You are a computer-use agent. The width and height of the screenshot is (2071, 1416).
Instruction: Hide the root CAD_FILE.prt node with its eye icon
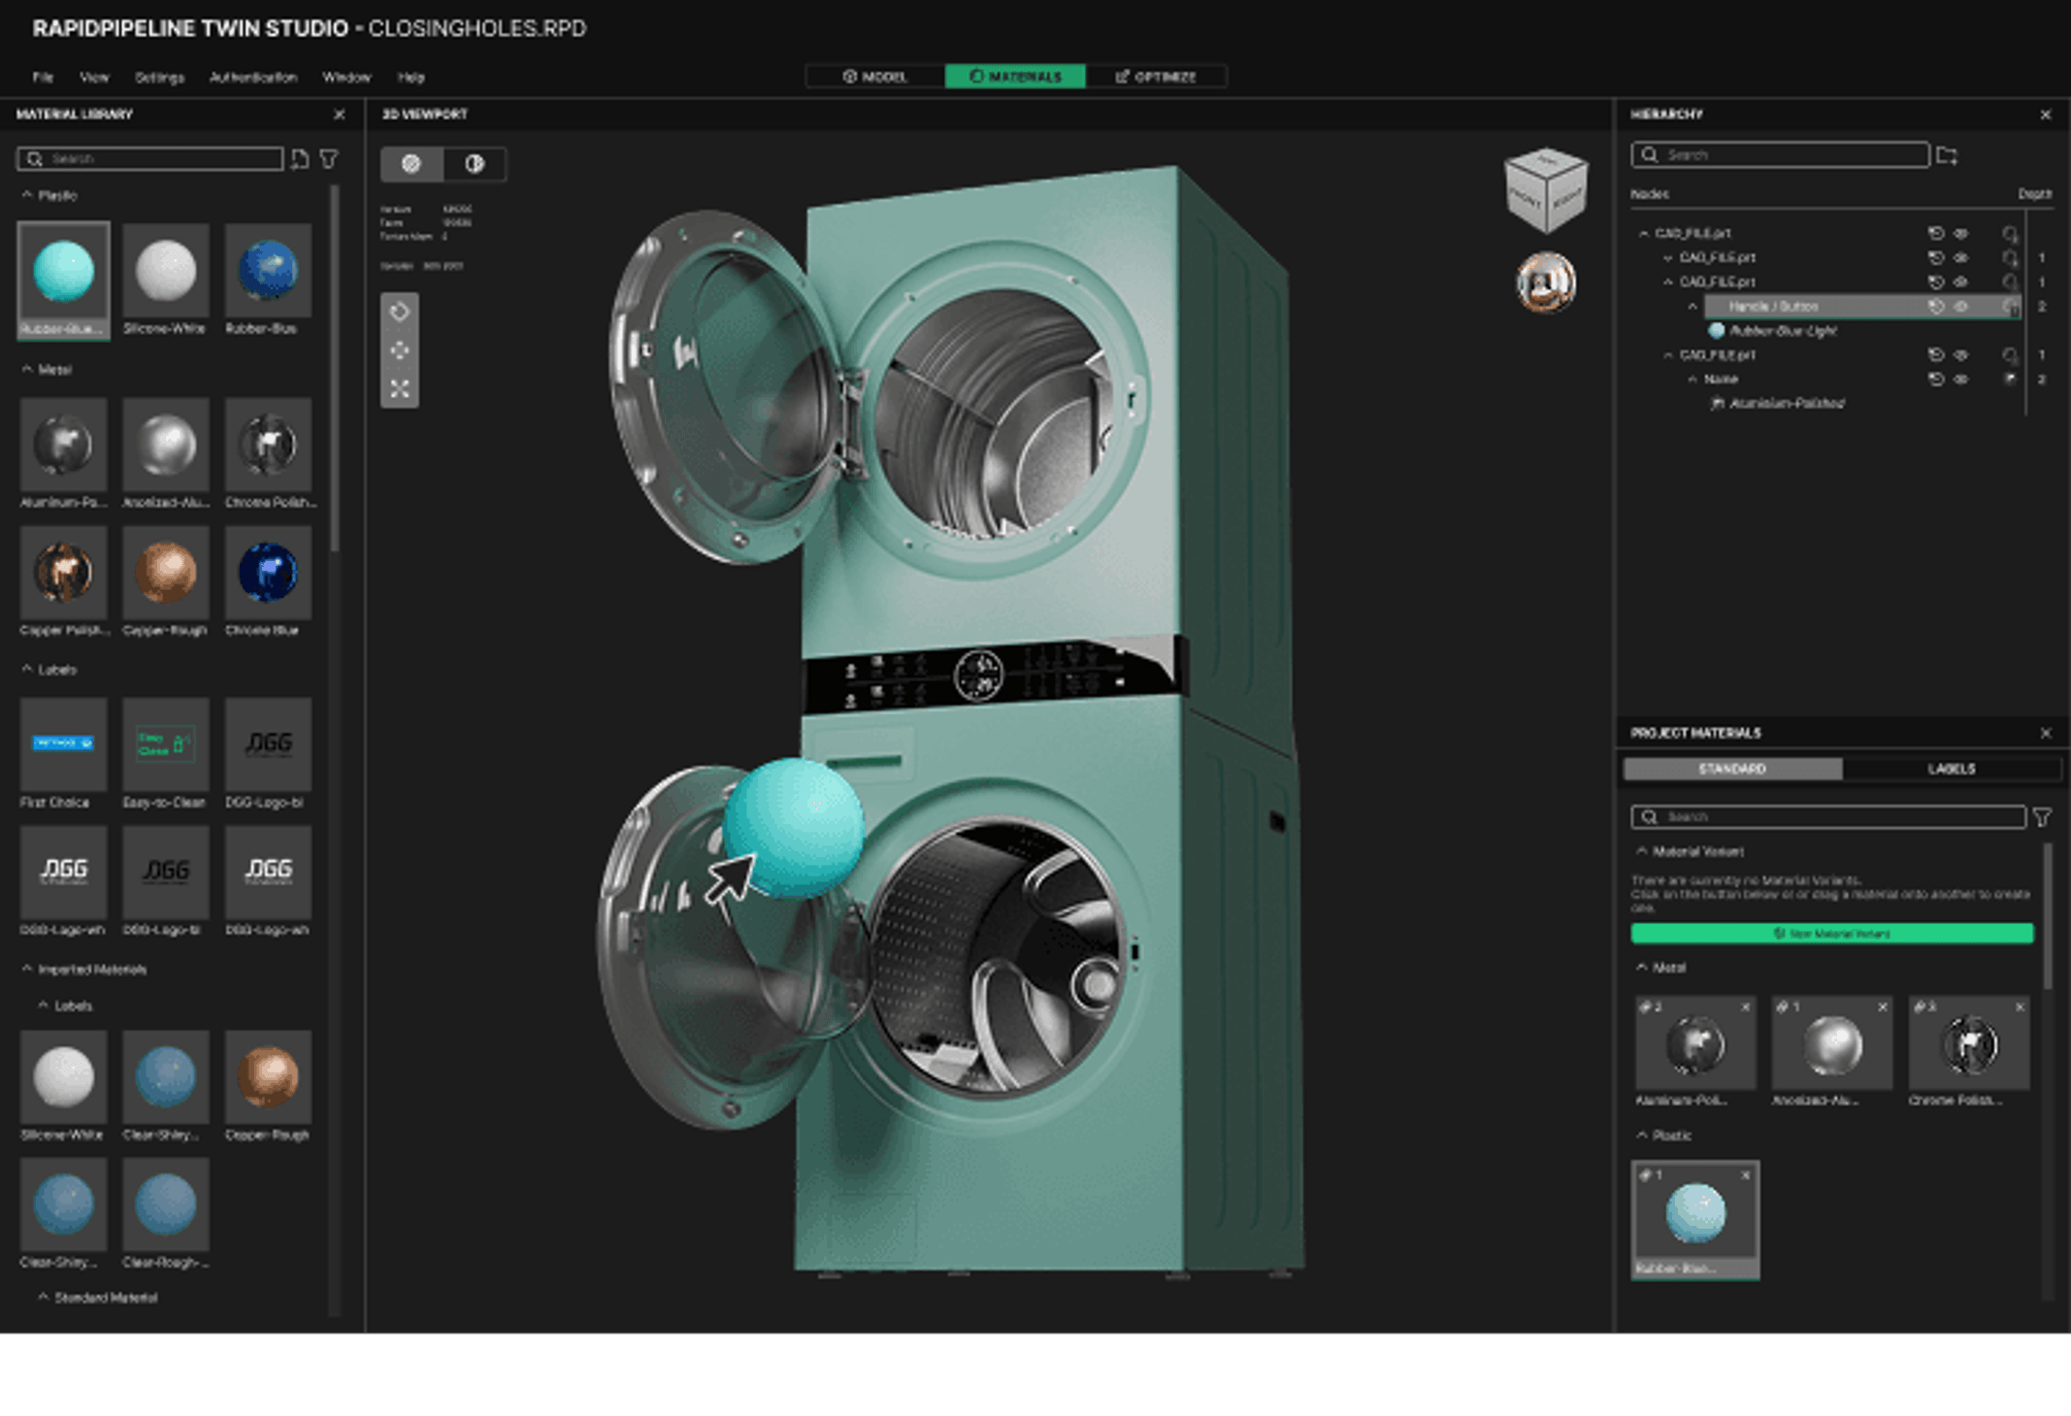point(1960,234)
